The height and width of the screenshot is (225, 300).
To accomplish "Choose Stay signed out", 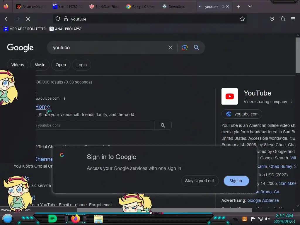I will pos(200,181).
